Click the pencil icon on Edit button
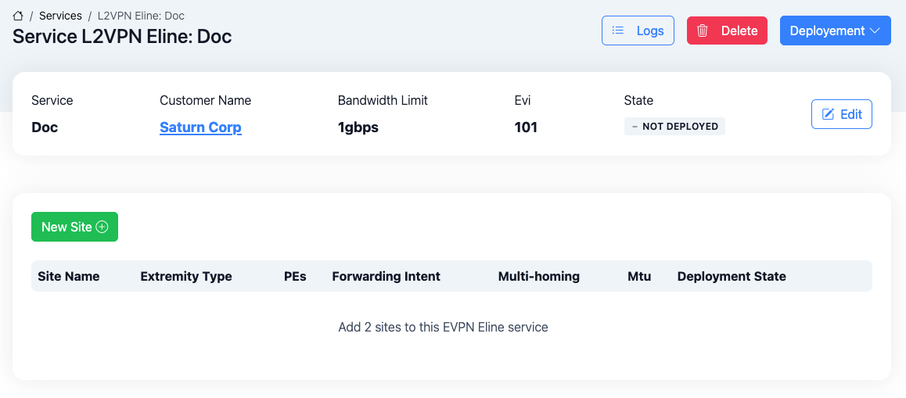Viewport: 906px width, 398px height. click(x=828, y=114)
